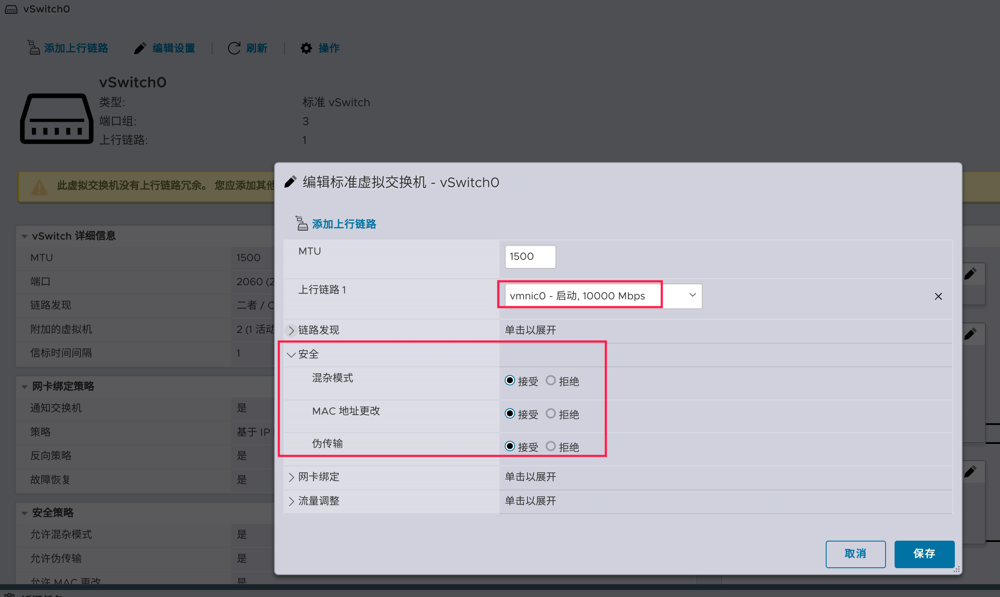Select 接受 for 伪传输
The image size is (1000, 597).
(x=510, y=446)
